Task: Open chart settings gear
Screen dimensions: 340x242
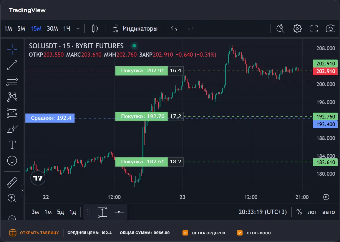Action: tap(297, 29)
